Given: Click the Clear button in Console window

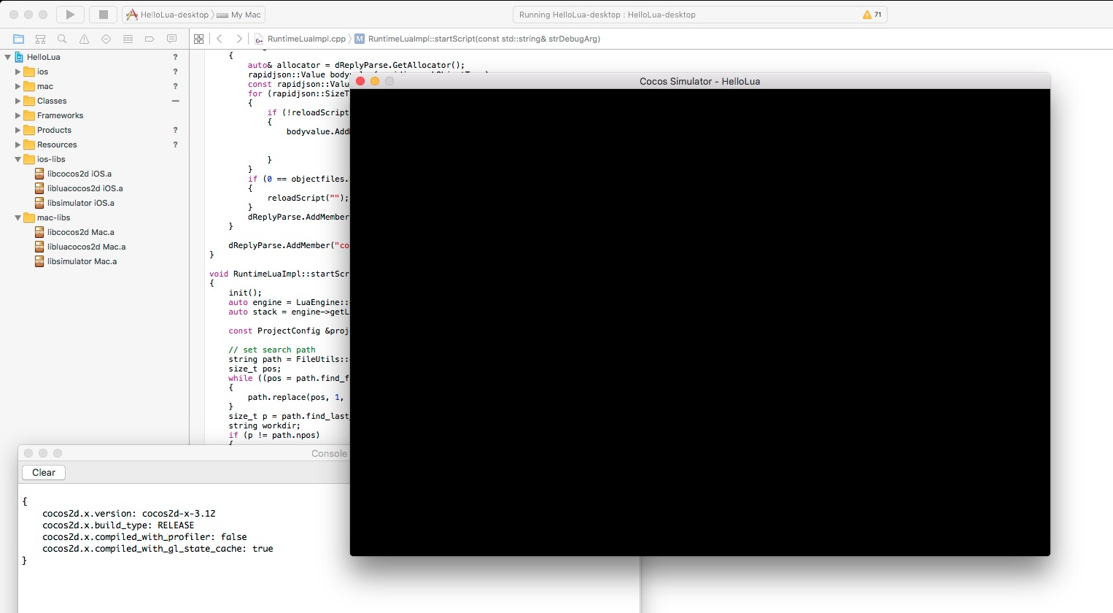Looking at the screenshot, I should (x=44, y=473).
